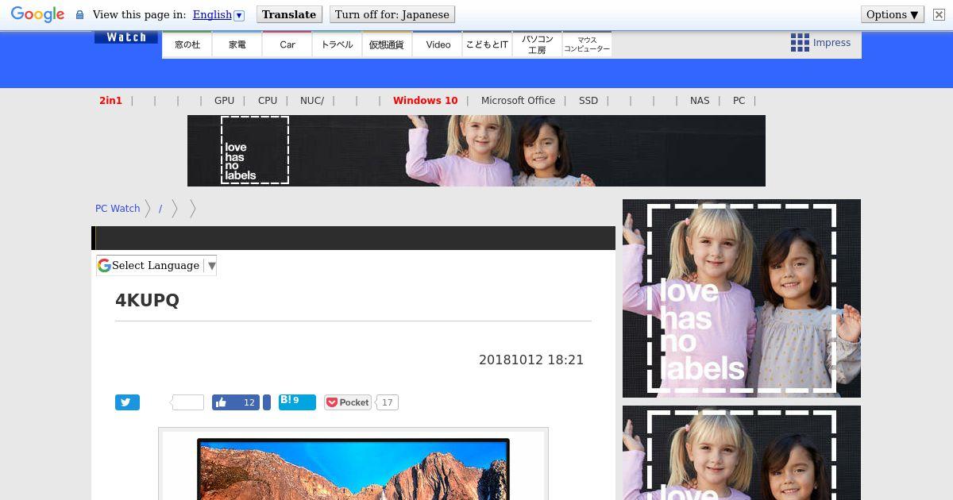
Task: Open the Car site tab
Action: (x=287, y=44)
